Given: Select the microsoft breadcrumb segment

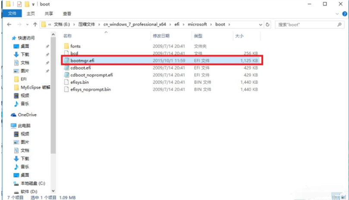Looking at the screenshot, I should [197, 25].
